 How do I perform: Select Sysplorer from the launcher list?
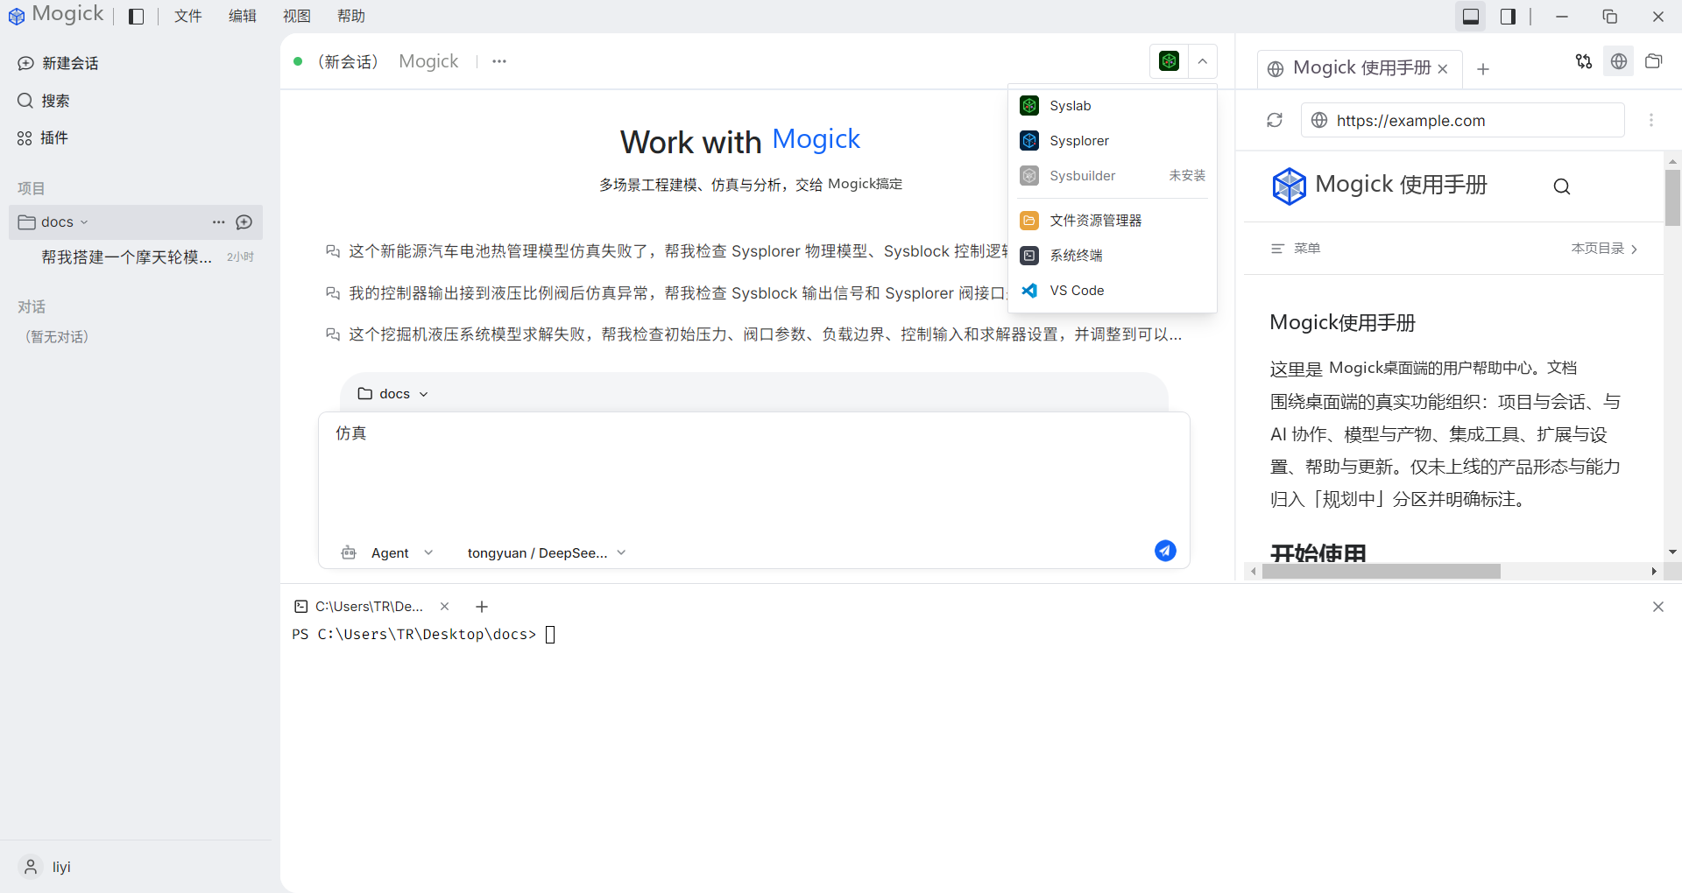pos(1113,141)
